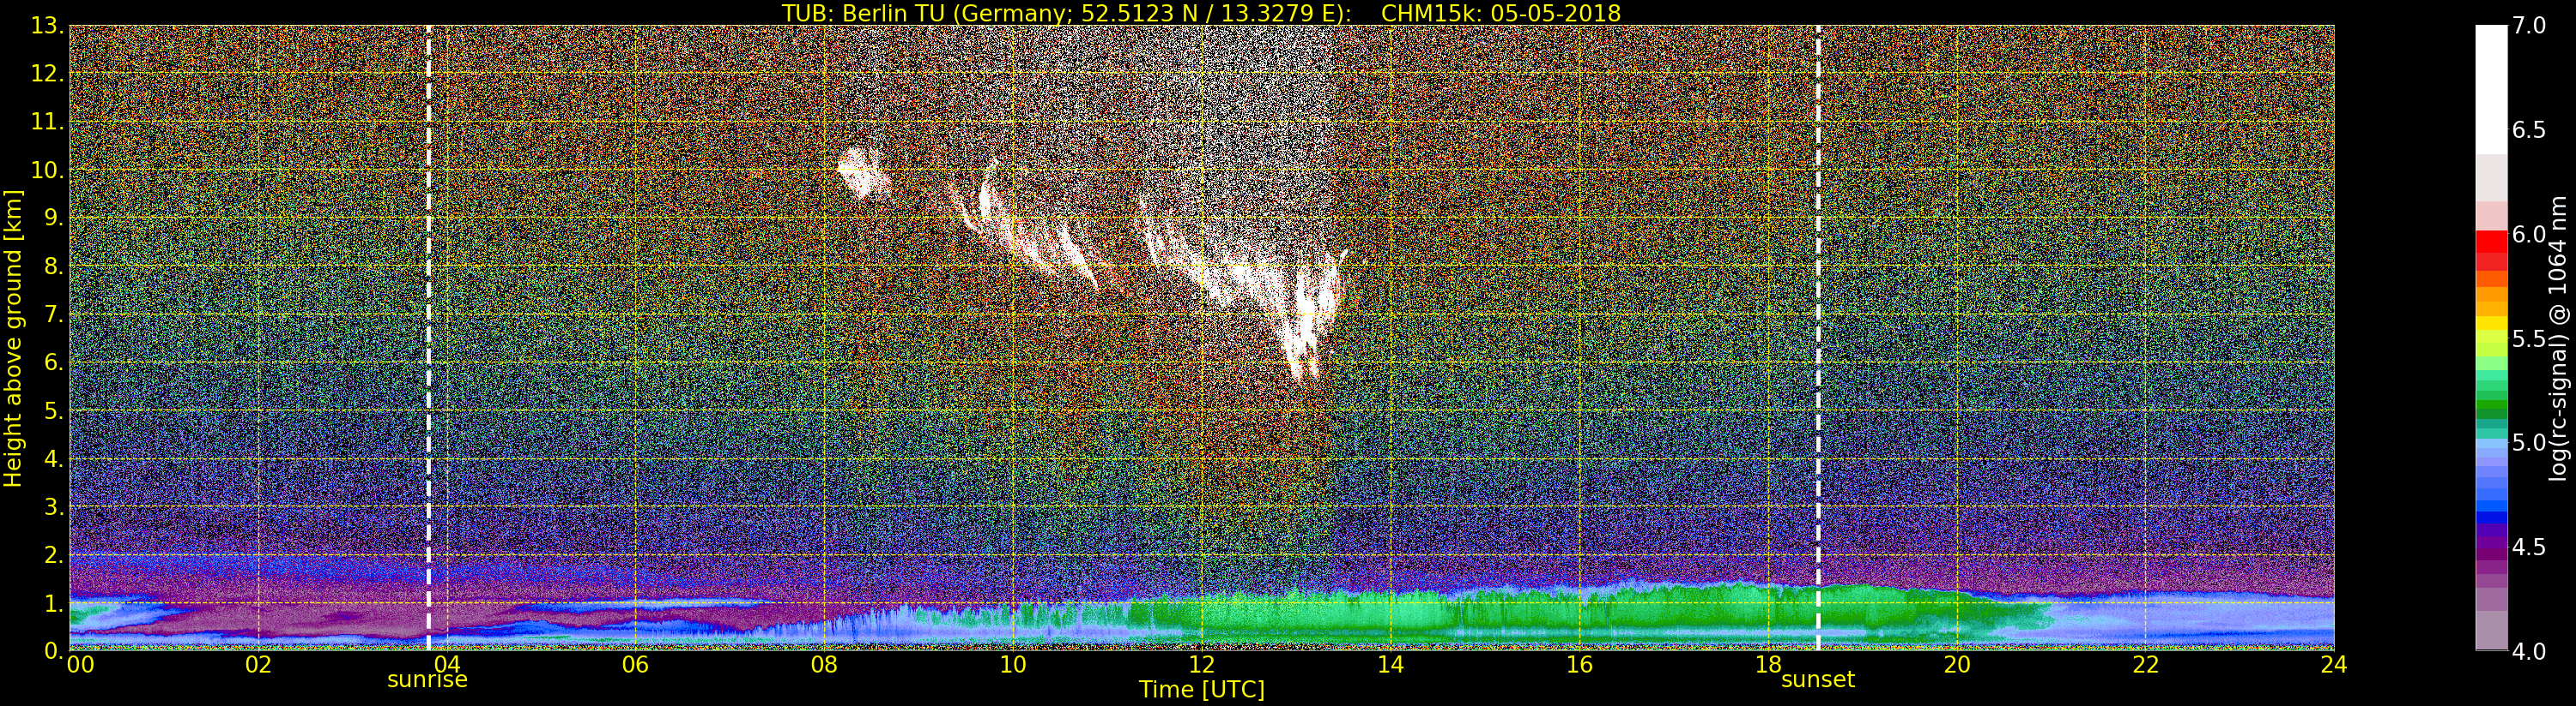This screenshot has width=2576, height=706.
Task: Click the colorbar value '4.0'
Action: [2529, 651]
